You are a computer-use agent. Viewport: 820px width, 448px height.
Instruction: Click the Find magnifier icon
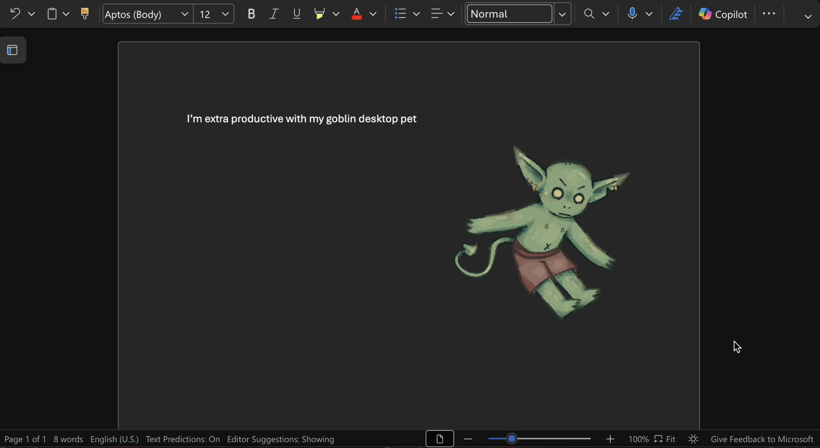(589, 14)
